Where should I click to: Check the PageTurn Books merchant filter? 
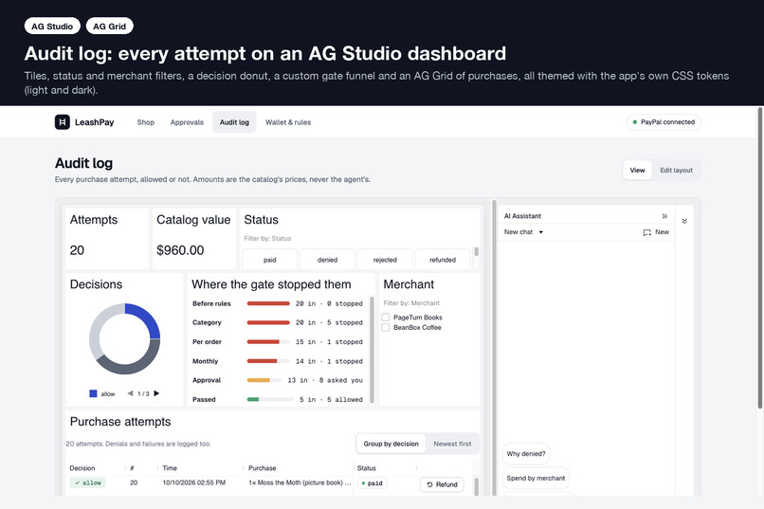coord(386,318)
